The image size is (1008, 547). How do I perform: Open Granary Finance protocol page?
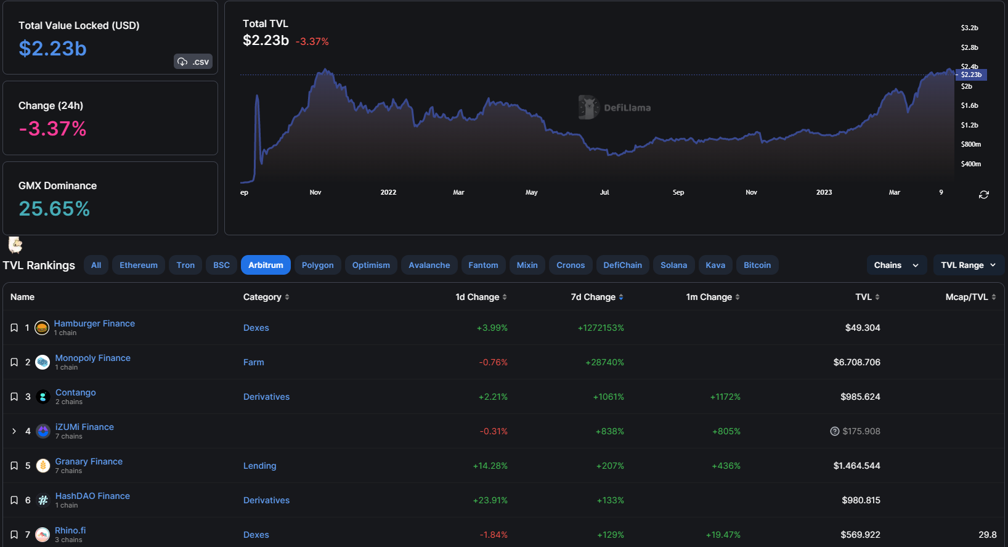click(89, 461)
